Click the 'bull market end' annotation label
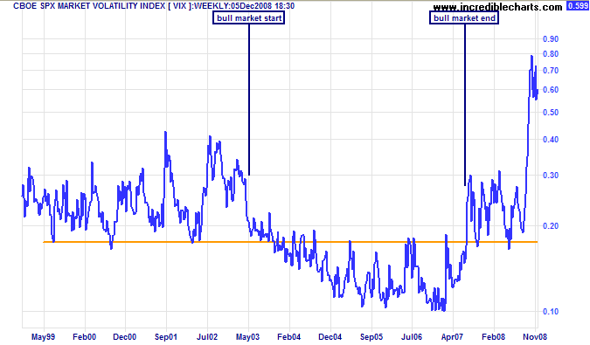The width and height of the screenshot is (590, 345). pyautogui.click(x=464, y=18)
